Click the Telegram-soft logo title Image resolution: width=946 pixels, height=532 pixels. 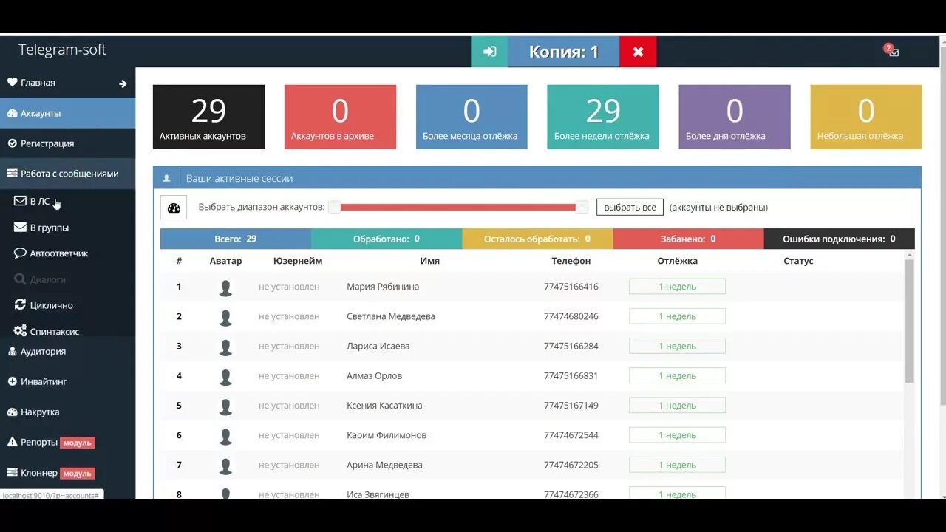(63, 50)
